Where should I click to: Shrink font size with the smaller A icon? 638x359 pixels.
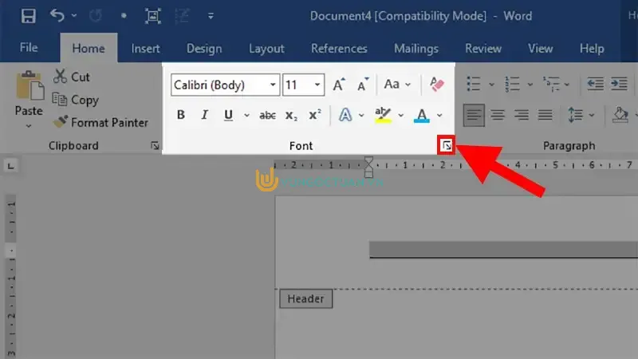point(363,85)
